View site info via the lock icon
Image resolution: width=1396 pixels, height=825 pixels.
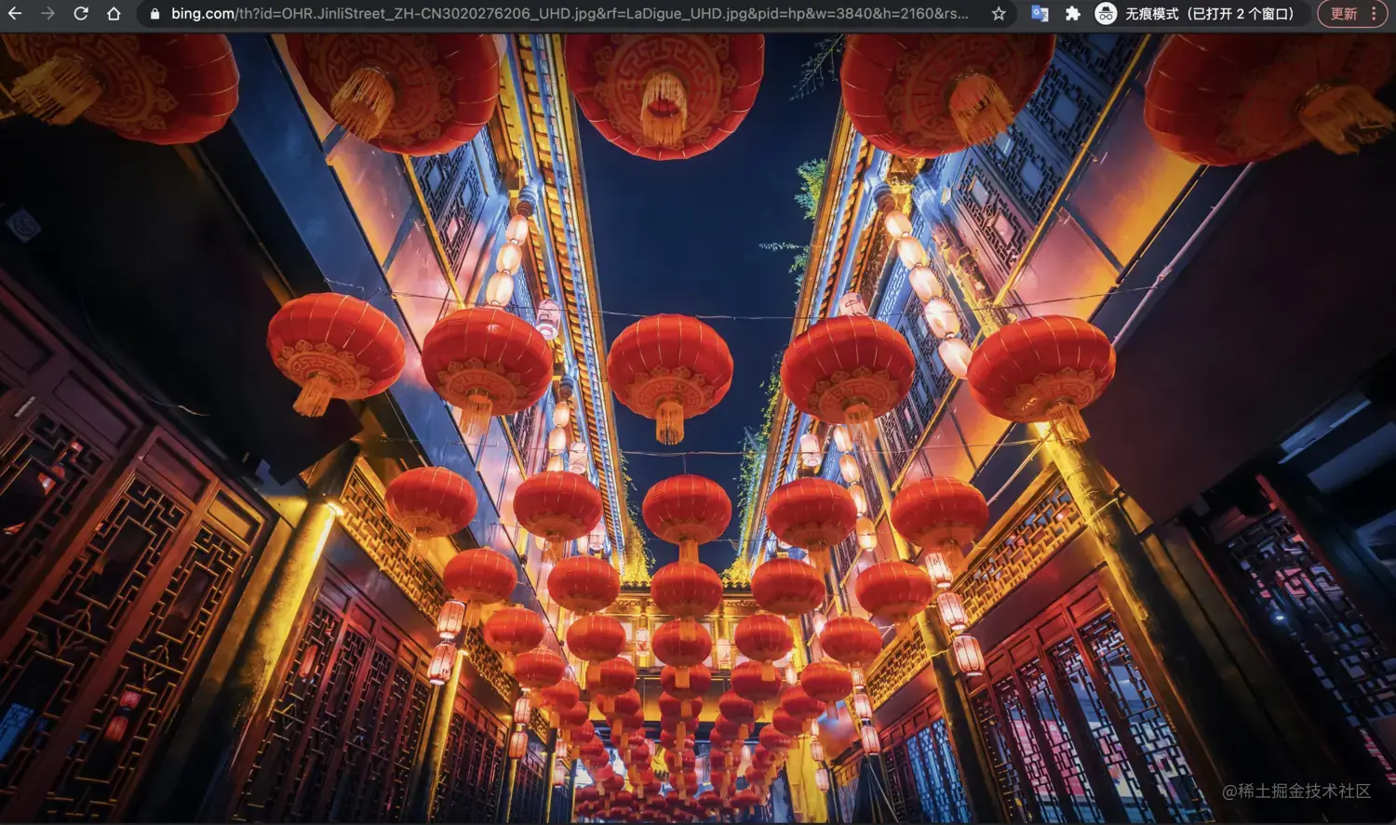pos(154,14)
